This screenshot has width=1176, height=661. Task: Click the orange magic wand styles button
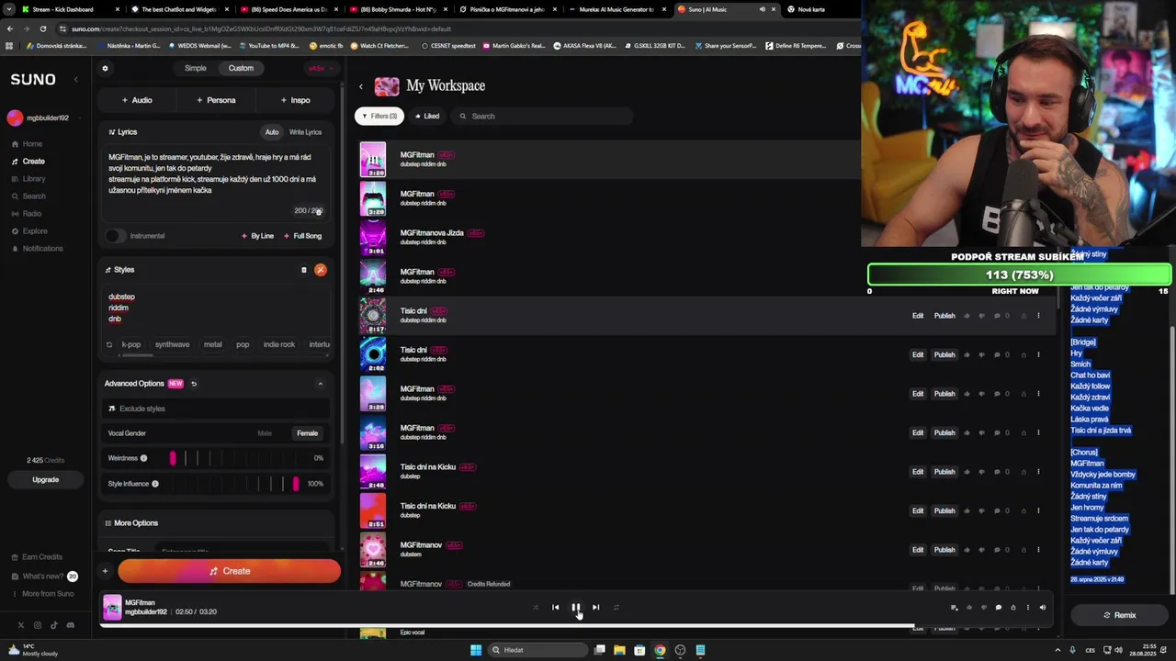320,270
